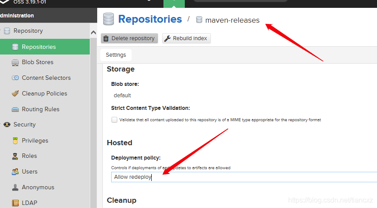The width and height of the screenshot is (377, 208).
Task: Switch to the Settings tab
Action: click(116, 55)
